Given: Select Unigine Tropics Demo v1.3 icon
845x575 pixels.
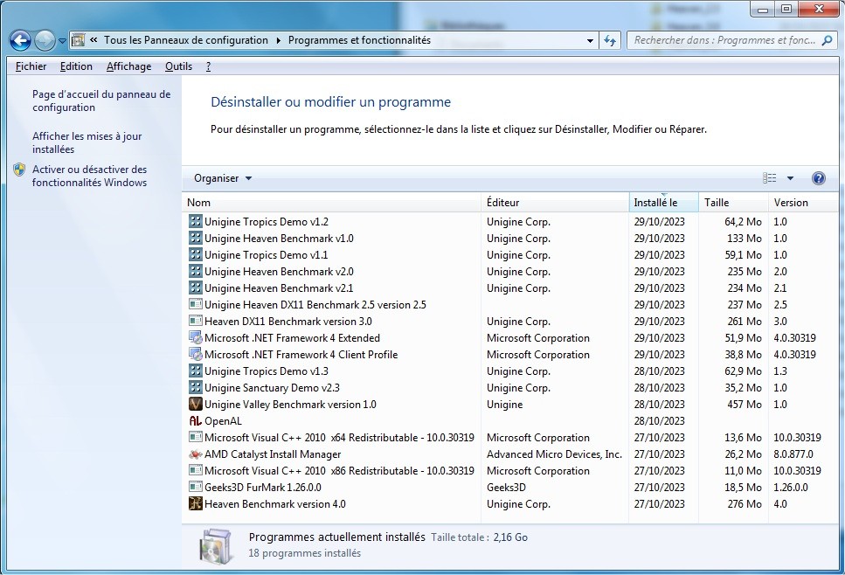Looking at the screenshot, I should (195, 371).
